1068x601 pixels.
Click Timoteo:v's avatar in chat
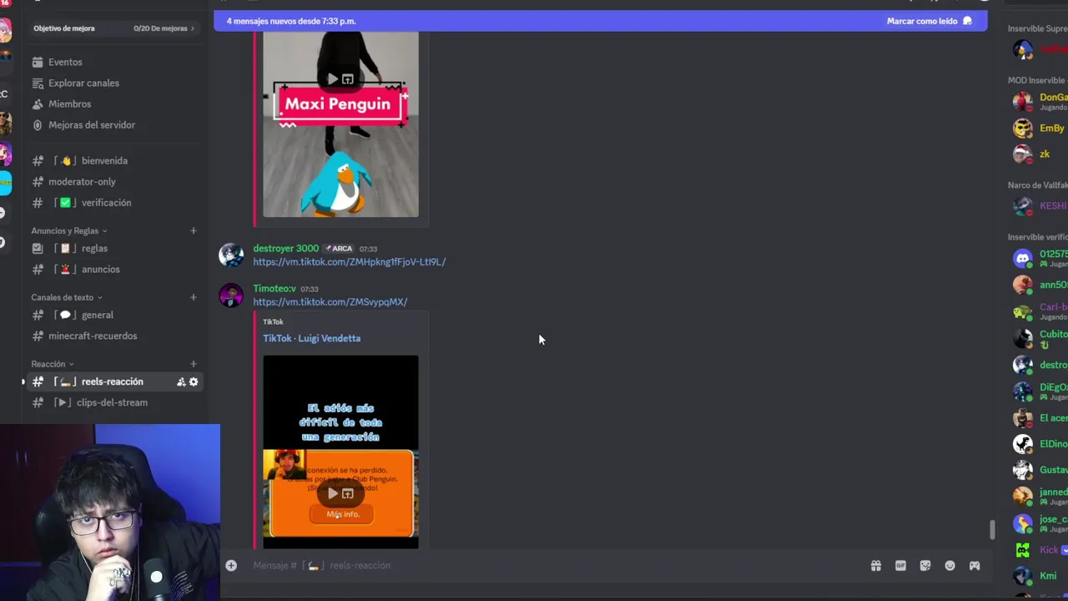(x=231, y=295)
